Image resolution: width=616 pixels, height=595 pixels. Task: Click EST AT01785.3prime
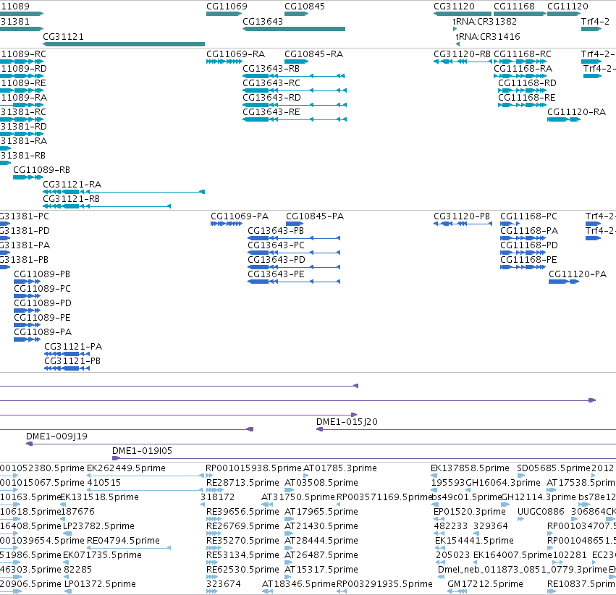340,468
